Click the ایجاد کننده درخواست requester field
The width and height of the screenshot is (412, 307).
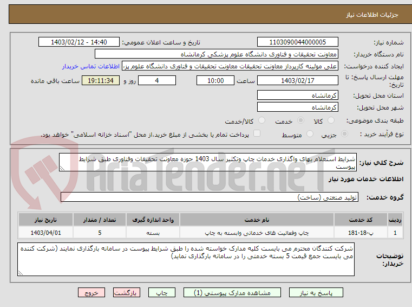click(230, 66)
